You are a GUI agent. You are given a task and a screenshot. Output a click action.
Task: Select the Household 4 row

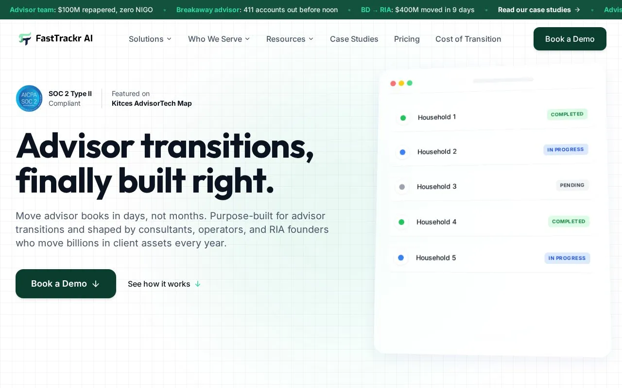(x=491, y=222)
